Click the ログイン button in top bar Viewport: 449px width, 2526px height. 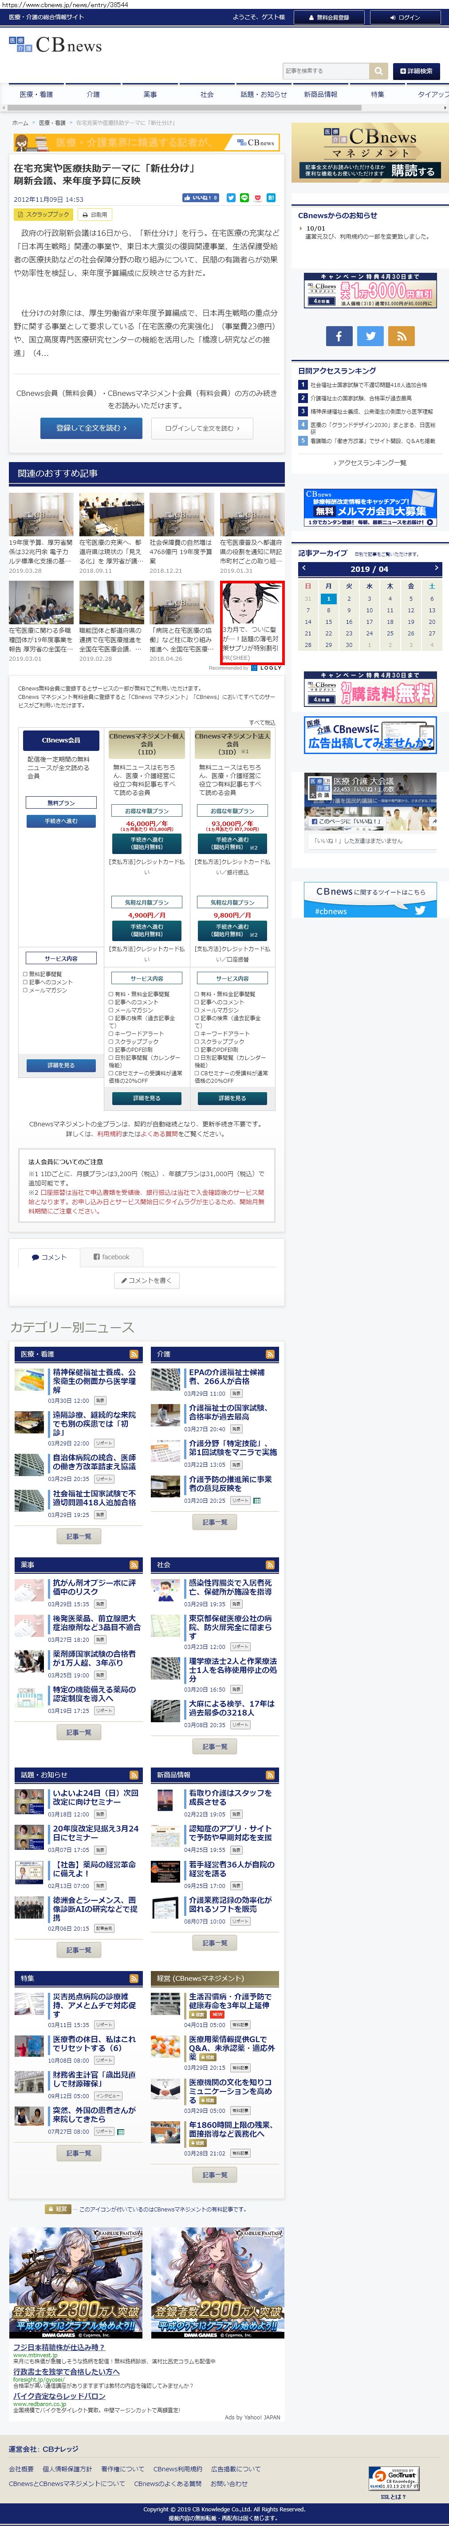pos(405,17)
